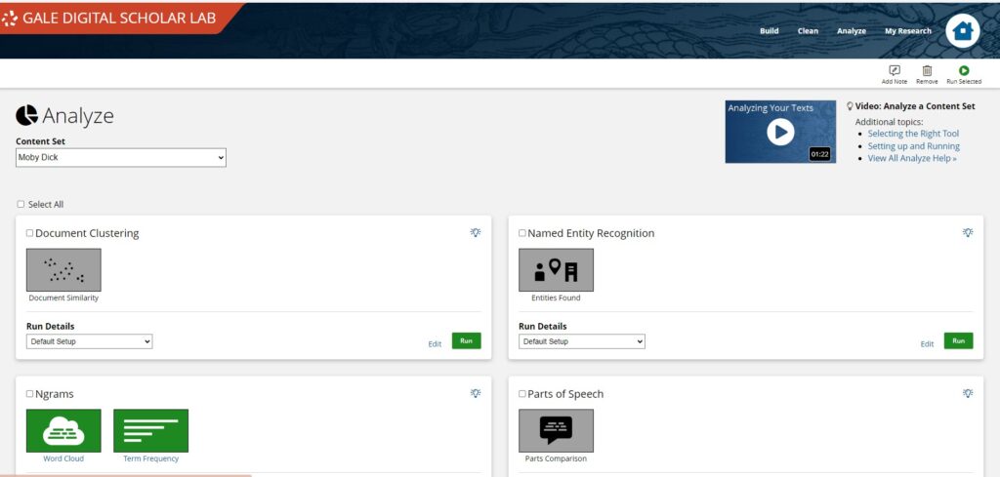Click the Document Clustering lightbulb tip icon
This screenshot has width=1000, height=477.
coord(476,232)
